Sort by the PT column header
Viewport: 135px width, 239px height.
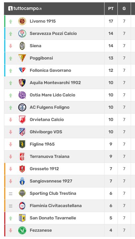[x=111, y=9]
